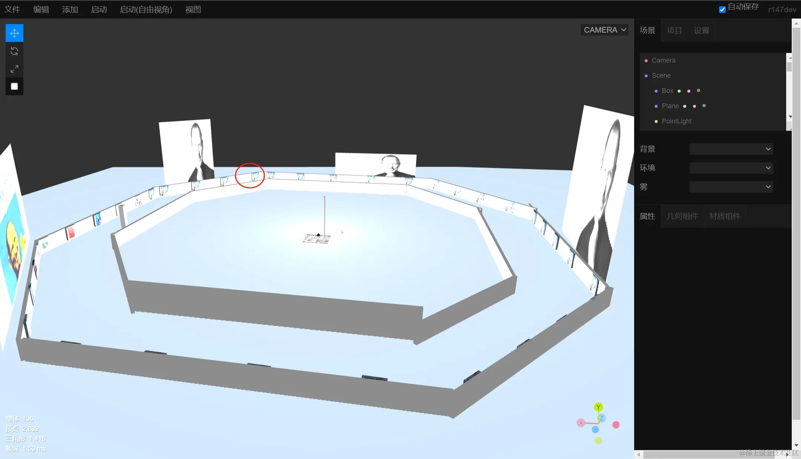Select the Camera entry in outliner
Image resolution: width=801 pixels, height=459 pixels.
663,60
